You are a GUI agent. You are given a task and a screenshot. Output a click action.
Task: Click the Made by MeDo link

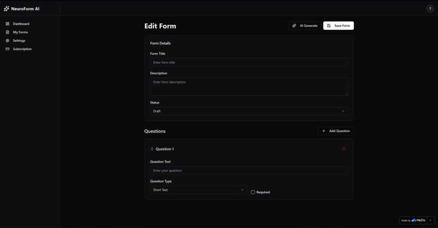coord(414,220)
